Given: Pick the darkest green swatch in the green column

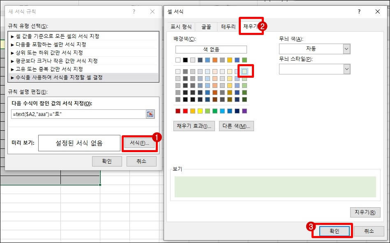Looking at the screenshot, I should click(x=245, y=100).
